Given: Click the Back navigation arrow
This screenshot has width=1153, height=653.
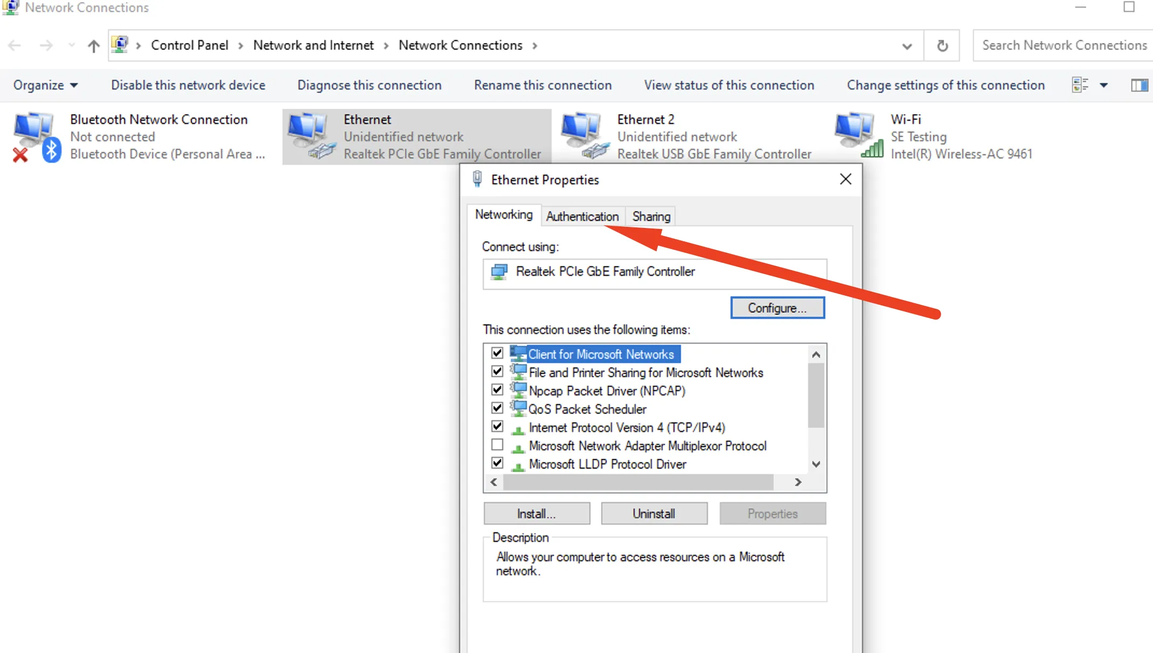Looking at the screenshot, I should click(x=15, y=46).
